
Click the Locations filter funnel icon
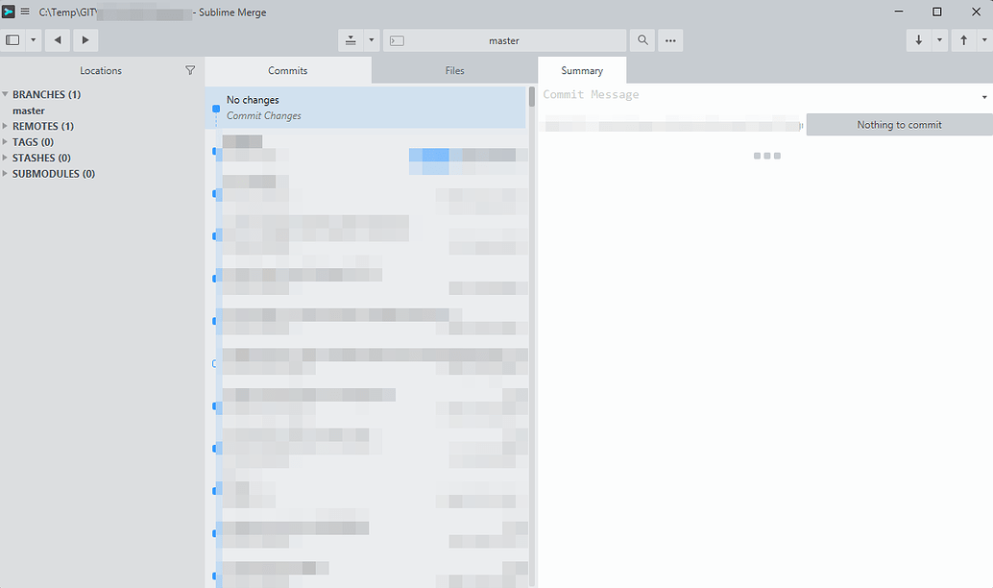point(190,70)
